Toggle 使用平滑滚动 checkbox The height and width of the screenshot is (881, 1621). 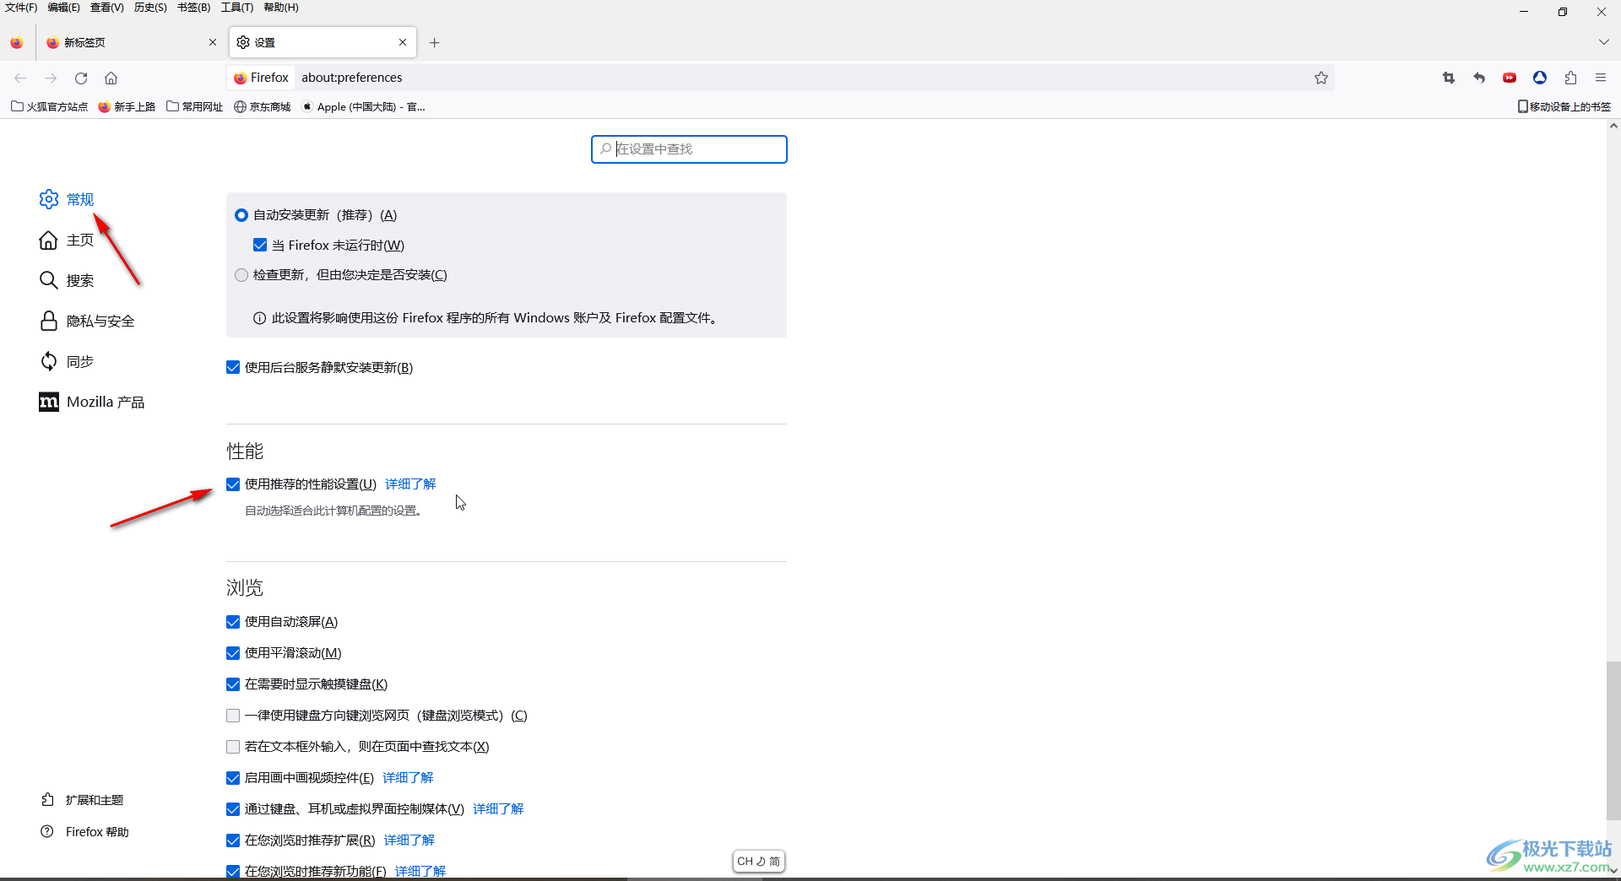click(233, 653)
